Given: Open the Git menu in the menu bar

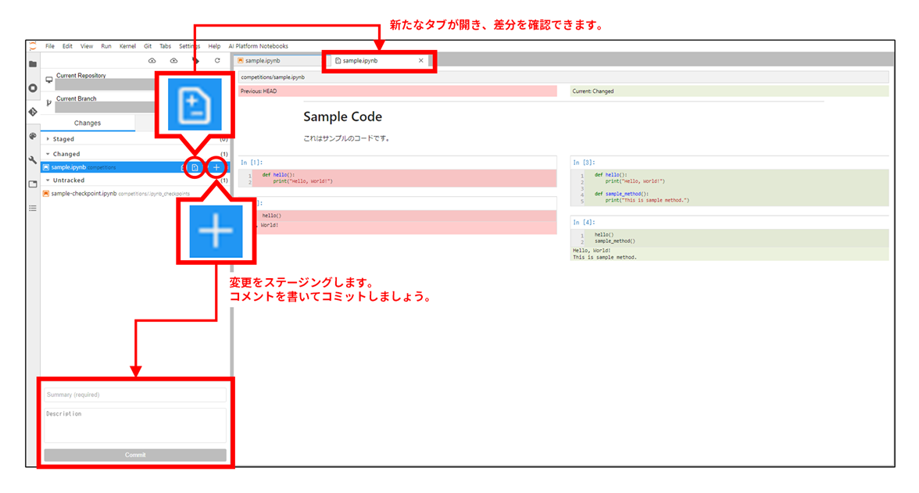Looking at the screenshot, I should pos(147,45).
